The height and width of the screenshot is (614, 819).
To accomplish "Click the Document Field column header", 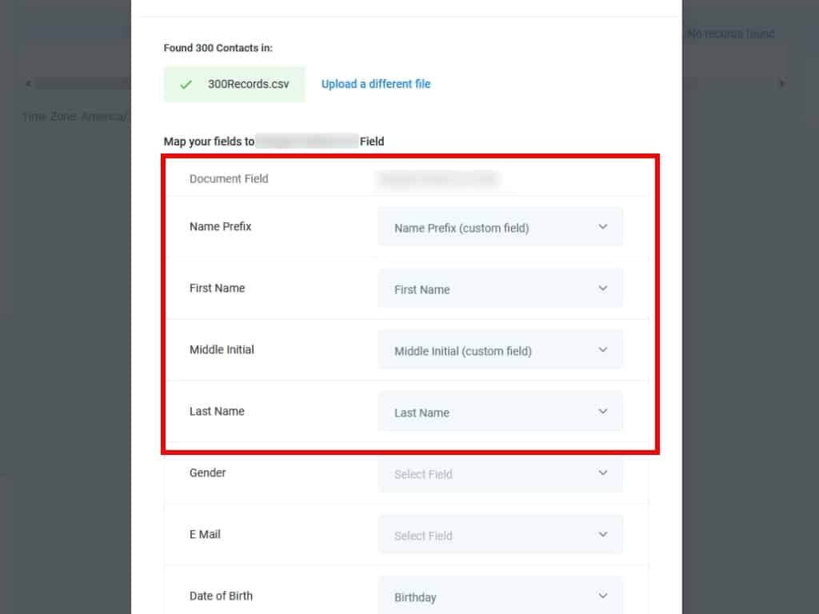I will (229, 178).
